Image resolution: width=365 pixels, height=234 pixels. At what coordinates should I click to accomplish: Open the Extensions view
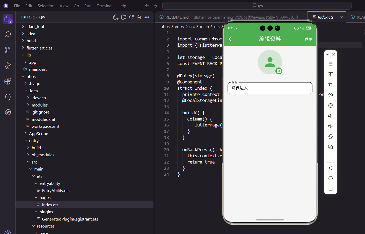tap(8, 81)
